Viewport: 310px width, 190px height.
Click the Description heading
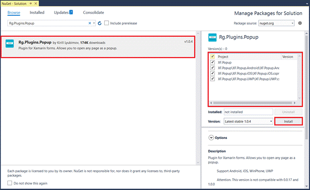[x=217, y=151]
